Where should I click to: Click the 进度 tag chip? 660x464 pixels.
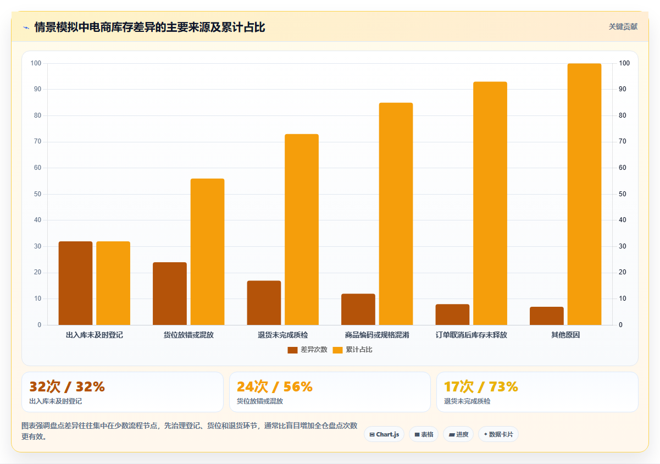coord(458,434)
